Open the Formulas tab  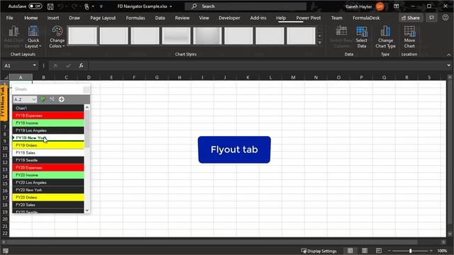(135, 18)
